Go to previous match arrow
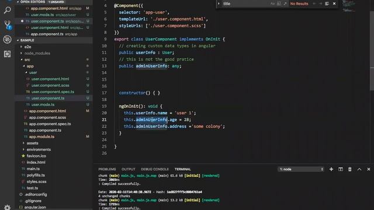The width and height of the screenshot is (374, 210). [x=314, y=3]
